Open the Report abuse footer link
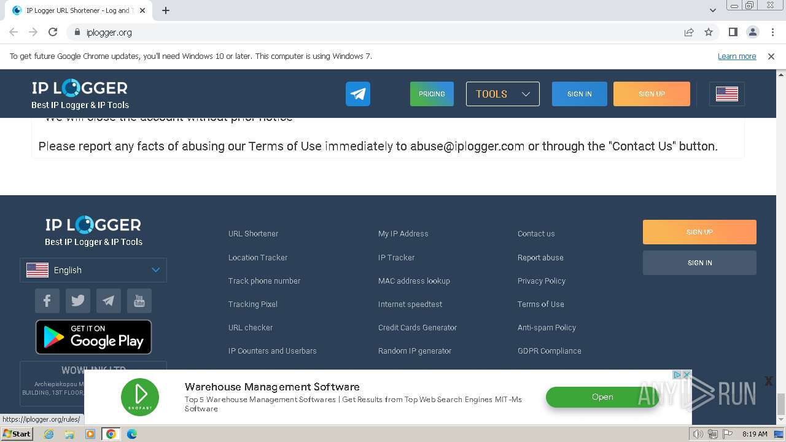The height and width of the screenshot is (442, 786). (540, 258)
